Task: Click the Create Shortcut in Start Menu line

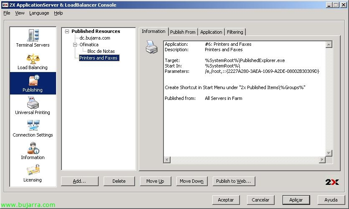Action: coord(235,87)
